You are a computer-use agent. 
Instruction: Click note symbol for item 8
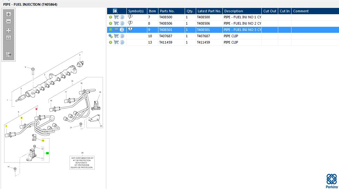click(130, 23)
